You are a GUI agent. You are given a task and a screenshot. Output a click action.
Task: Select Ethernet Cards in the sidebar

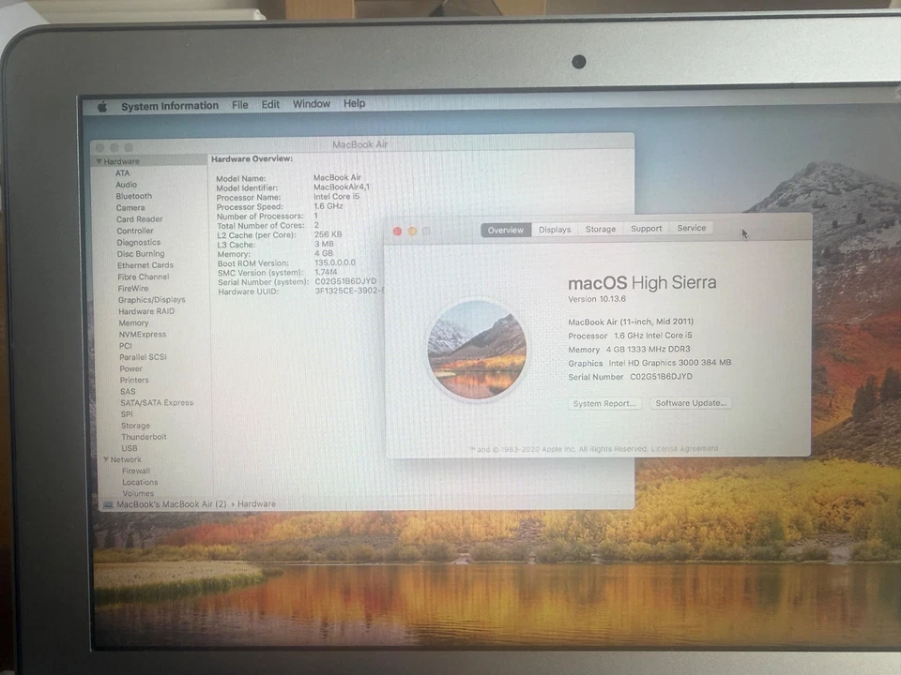coord(145,265)
